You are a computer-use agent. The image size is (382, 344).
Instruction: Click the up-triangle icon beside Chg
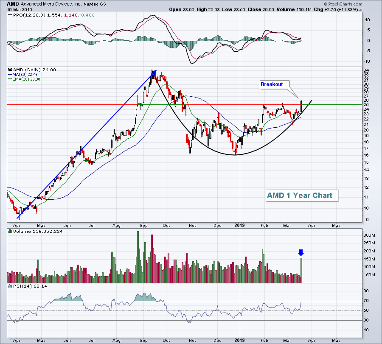pos(360,10)
